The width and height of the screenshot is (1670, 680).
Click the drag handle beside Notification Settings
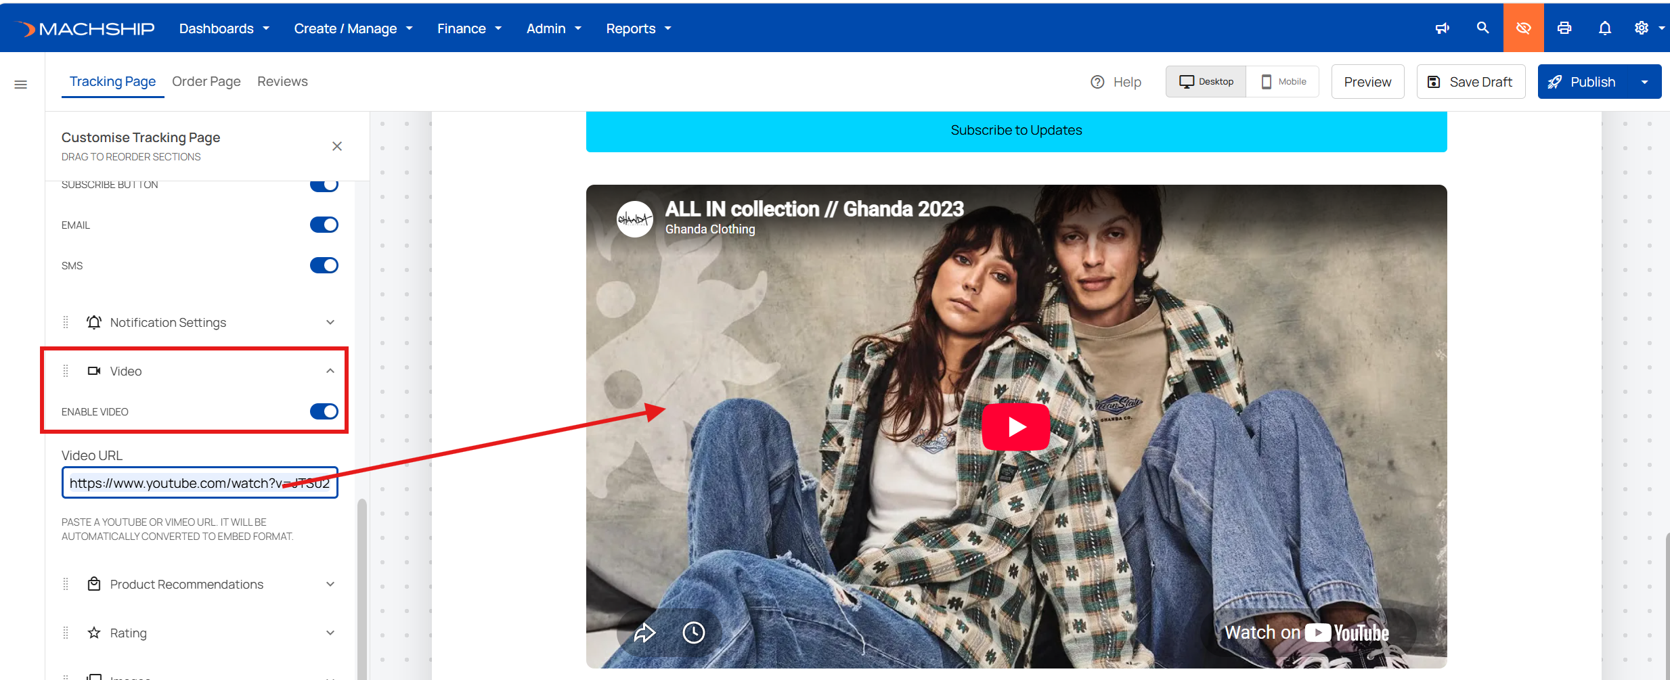click(66, 322)
